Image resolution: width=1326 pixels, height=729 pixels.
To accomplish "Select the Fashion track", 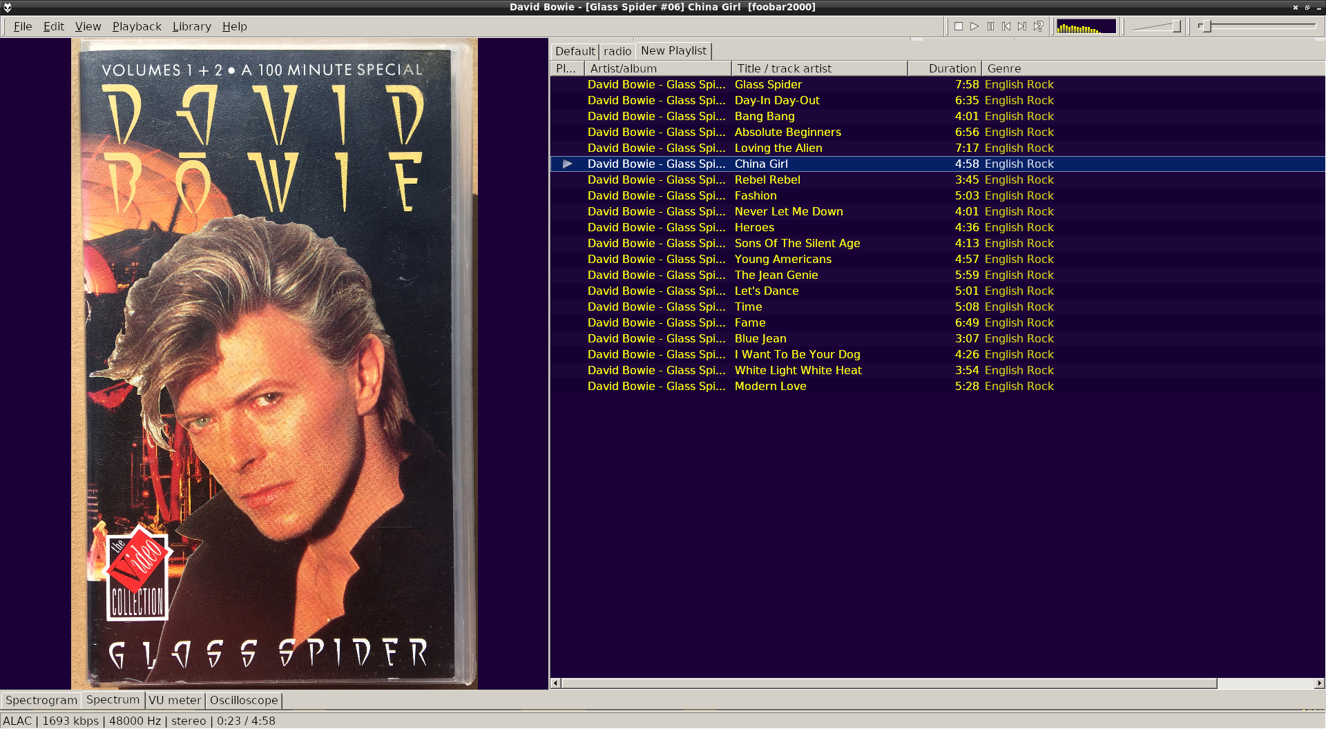I will (756, 195).
